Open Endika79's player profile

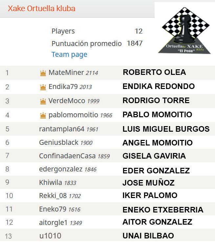click(63, 87)
